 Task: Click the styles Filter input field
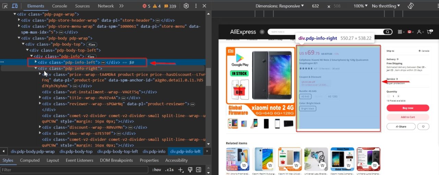point(74,170)
